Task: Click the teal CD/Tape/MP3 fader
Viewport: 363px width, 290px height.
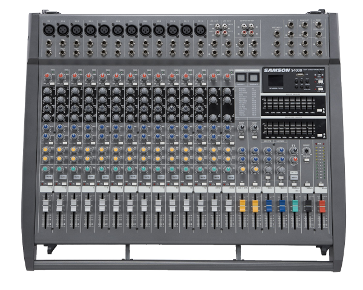Action: (295, 206)
